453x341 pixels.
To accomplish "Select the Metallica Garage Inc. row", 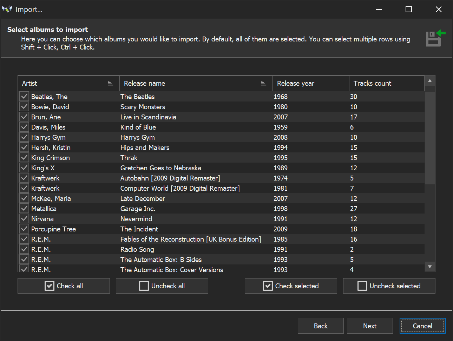I will pyautogui.click(x=138, y=209).
